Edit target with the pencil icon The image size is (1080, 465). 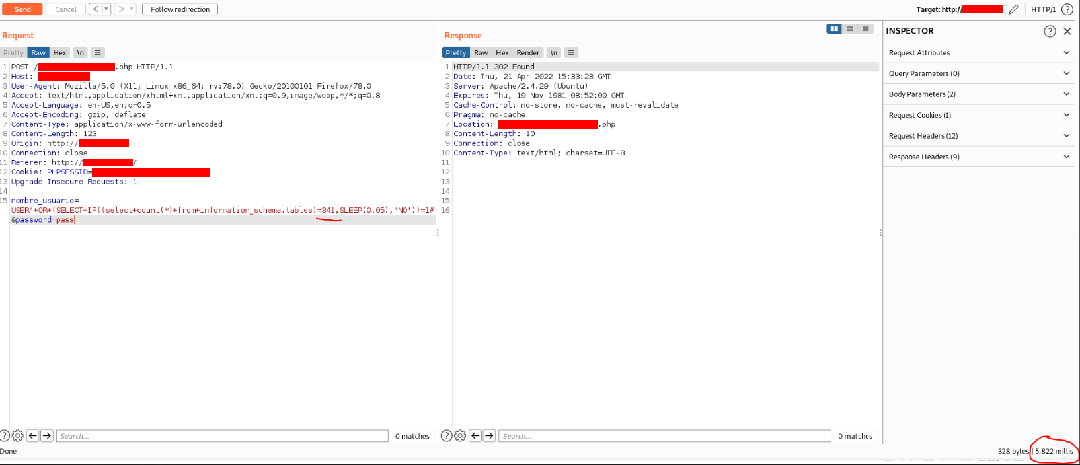click(x=1013, y=9)
